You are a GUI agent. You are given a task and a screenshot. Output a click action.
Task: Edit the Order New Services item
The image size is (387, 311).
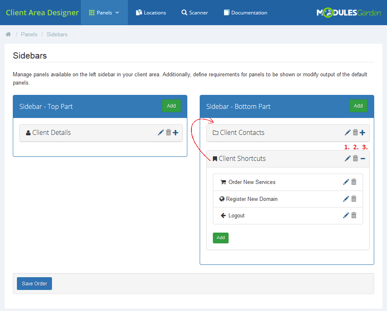click(x=346, y=182)
